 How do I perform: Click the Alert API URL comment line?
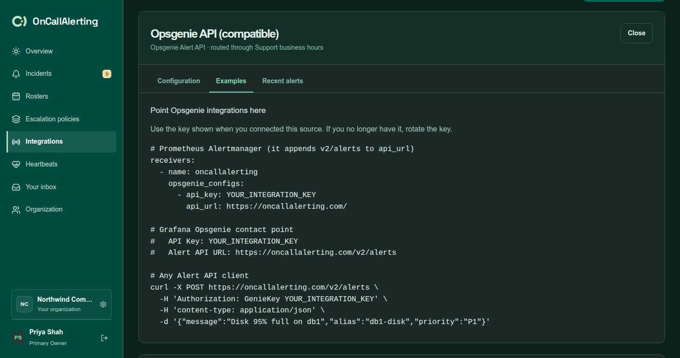point(273,252)
